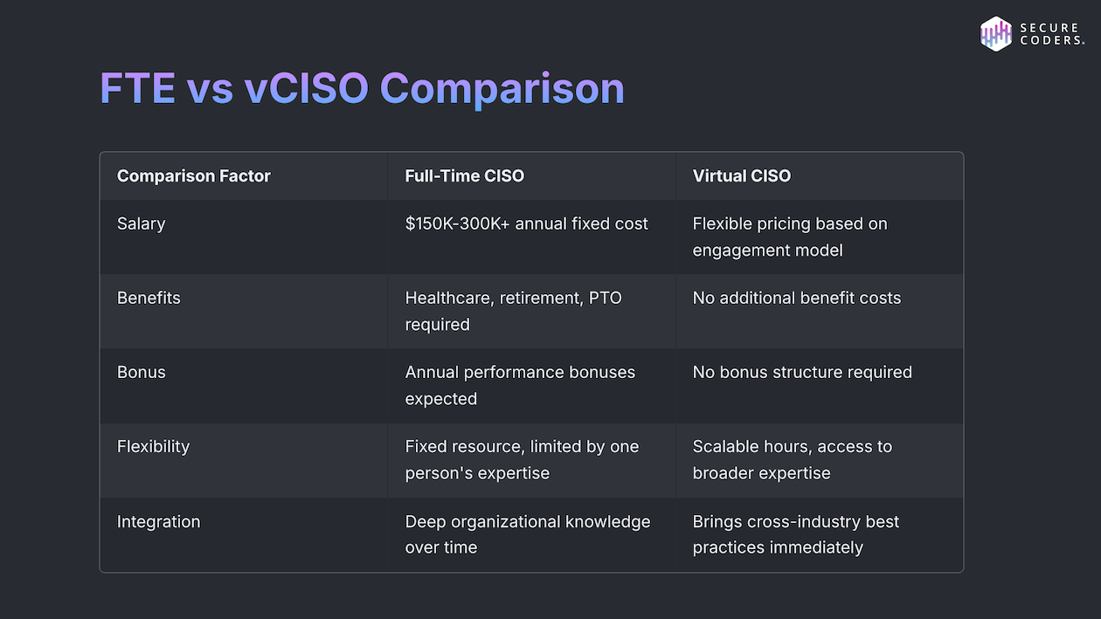The height and width of the screenshot is (619, 1101).
Task: Click the Fixed resource, limited expertise cell
Action: (522, 459)
